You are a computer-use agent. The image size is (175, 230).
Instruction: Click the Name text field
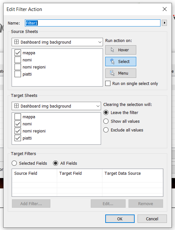(x=93, y=23)
